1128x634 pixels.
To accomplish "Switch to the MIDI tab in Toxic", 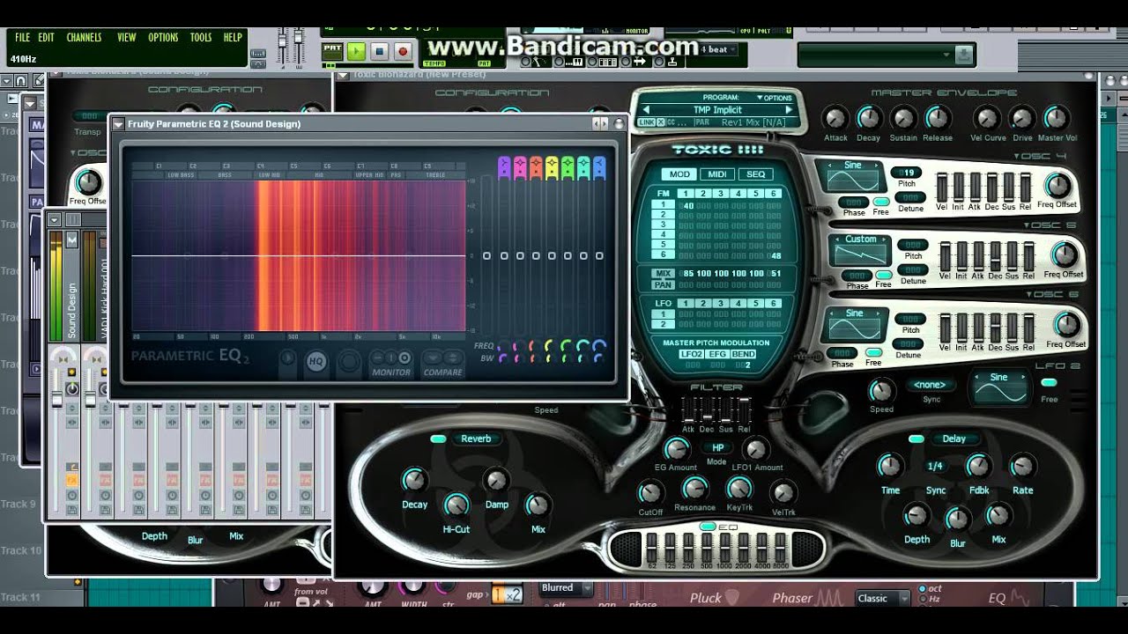I will [x=717, y=174].
